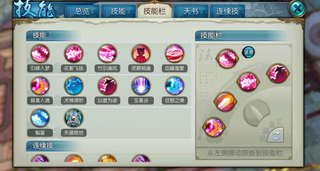This screenshot has width=320, height=171.
Task: Pick the 以退为进 skill icon
Action: [107, 86]
